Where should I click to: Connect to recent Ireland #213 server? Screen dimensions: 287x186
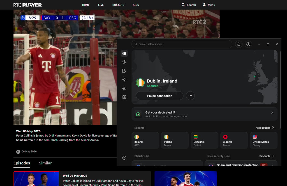[x=145, y=140]
